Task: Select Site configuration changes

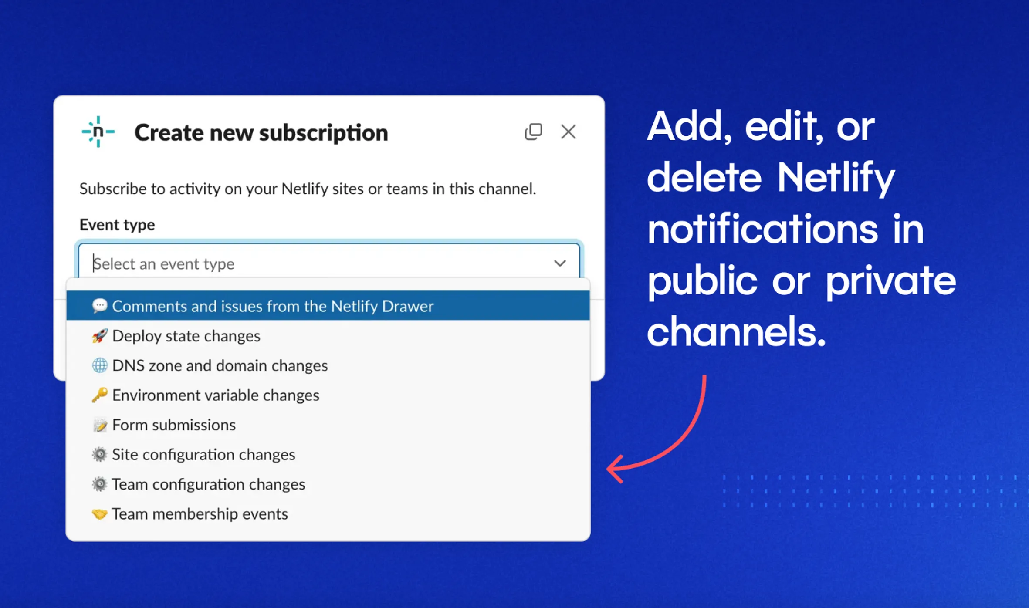Action: point(203,454)
